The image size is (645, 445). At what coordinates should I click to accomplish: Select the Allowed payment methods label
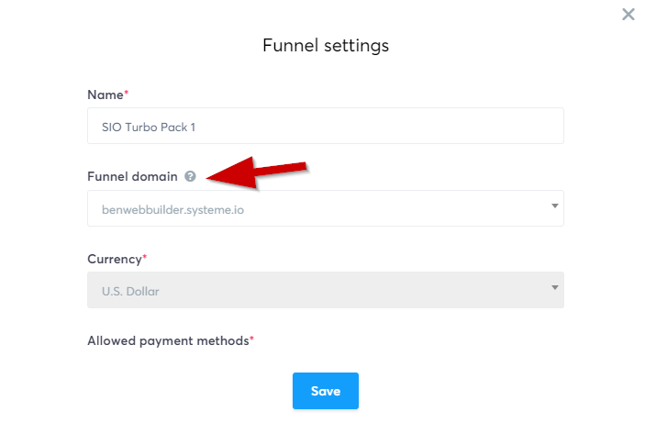[168, 341]
